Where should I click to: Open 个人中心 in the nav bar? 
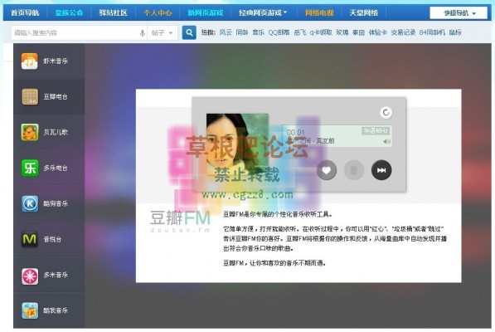(158, 13)
